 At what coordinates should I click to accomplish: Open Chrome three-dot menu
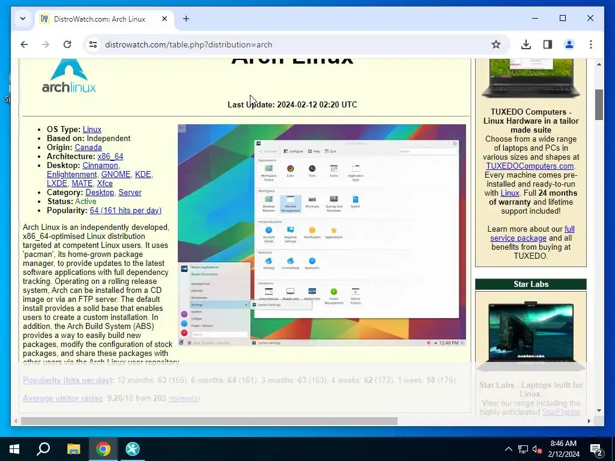coord(591,44)
